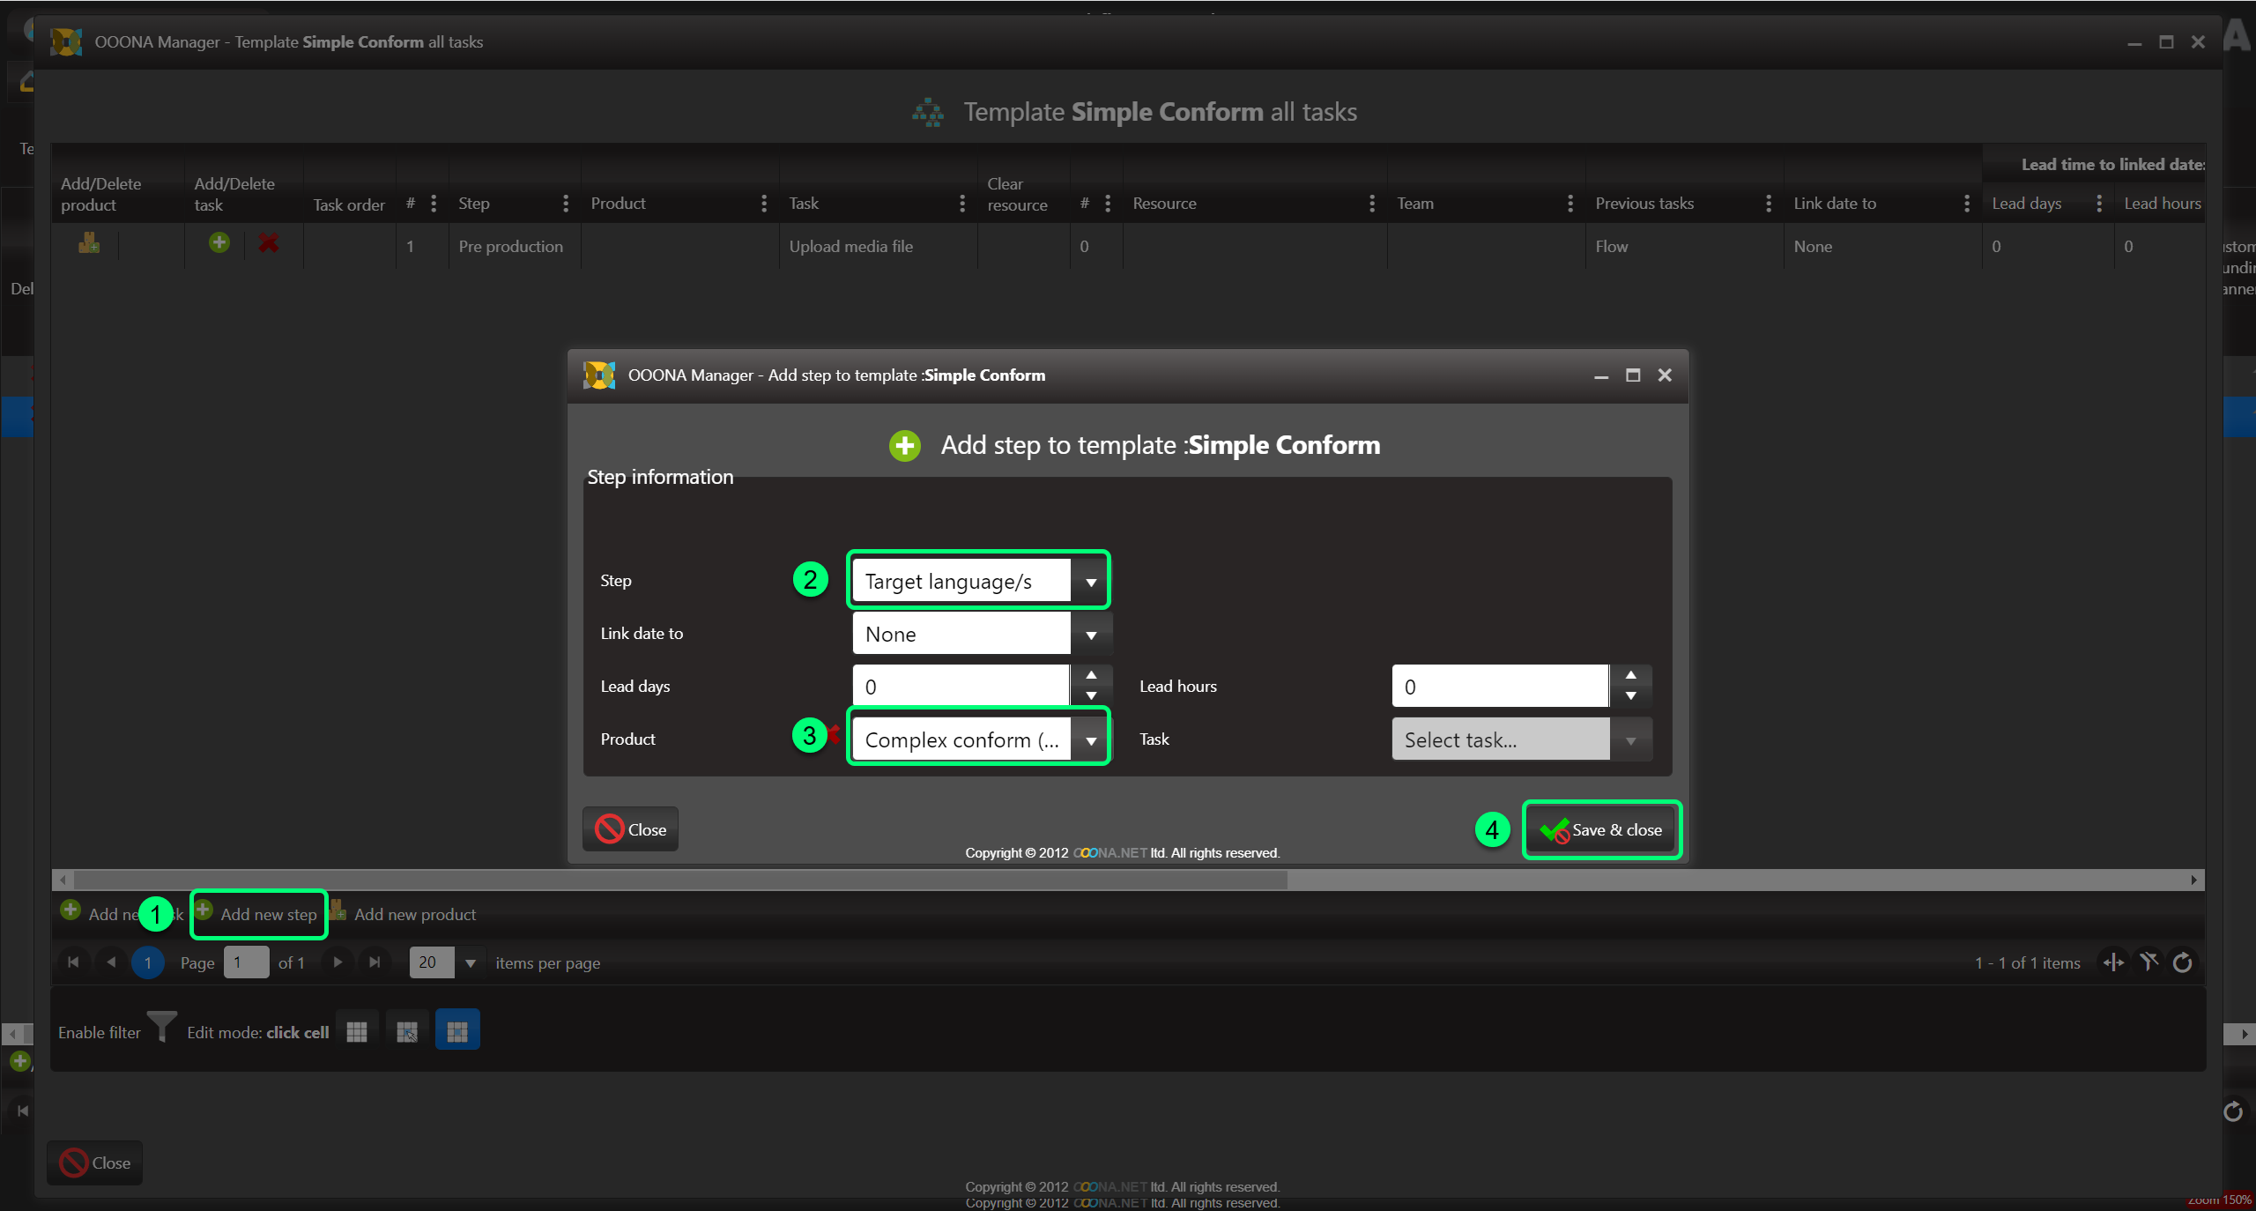Click the column autofit arrows icon
Screen dimensions: 2256x1211
coord(2113,962)
